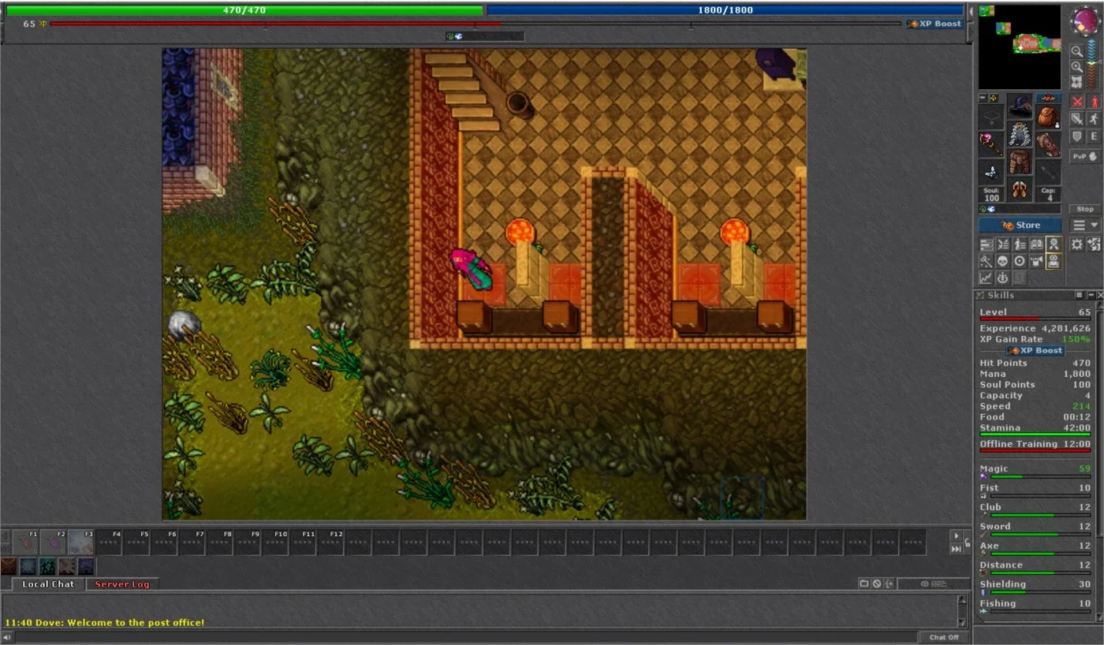Viewport: 1104px width, 645px height.
Task: Click the Offline Training 12:00 row
Action: [x=1035, y=445]
